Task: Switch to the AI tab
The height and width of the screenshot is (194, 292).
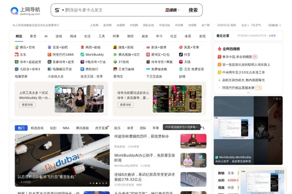Action: 46,36
